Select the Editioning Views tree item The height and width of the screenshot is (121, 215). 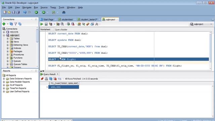[21, 45]
